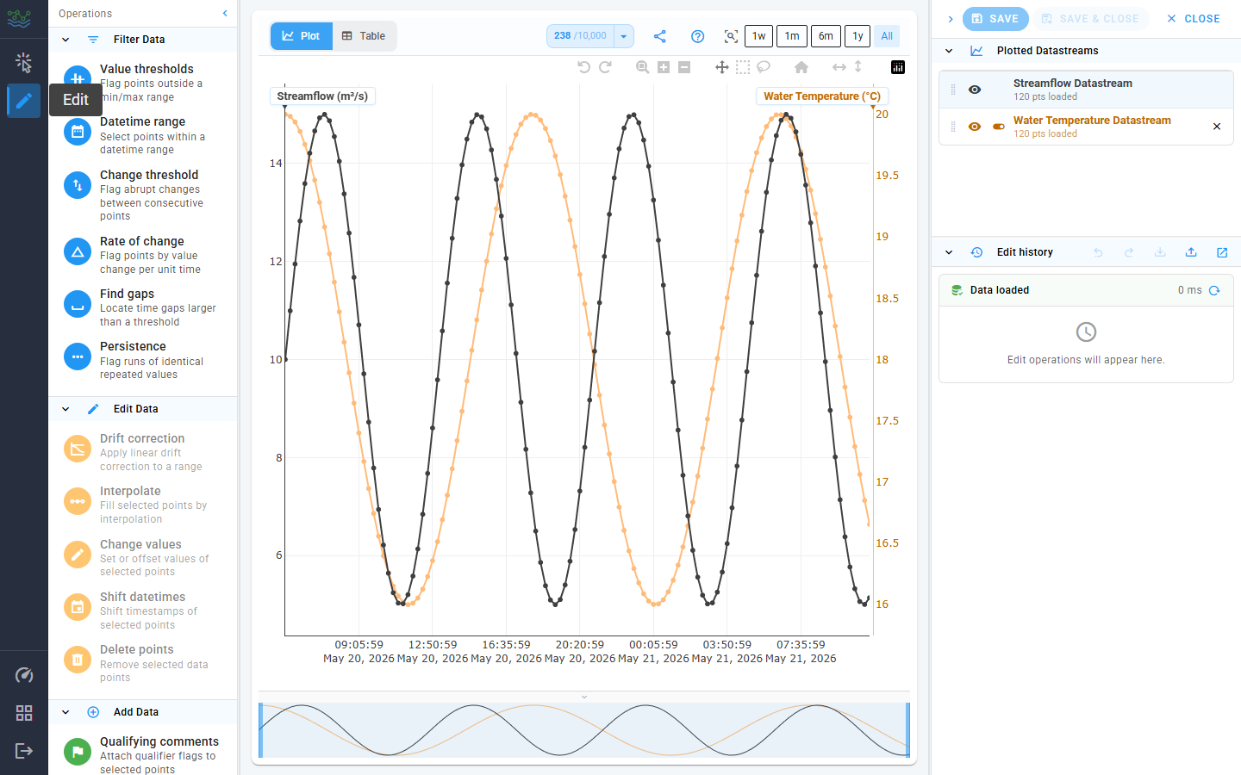Click the zoom out minus icon
Viewport: 1241px width, 775px height.
684,67
